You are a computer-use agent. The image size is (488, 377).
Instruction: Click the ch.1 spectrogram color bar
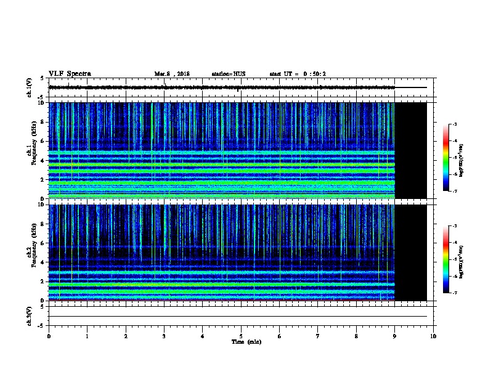click(x=446, y=158)
